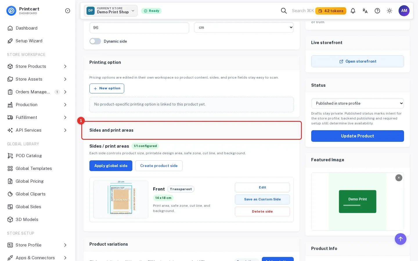
Task: Click Edit for the Front side
Action: point(262,188)
